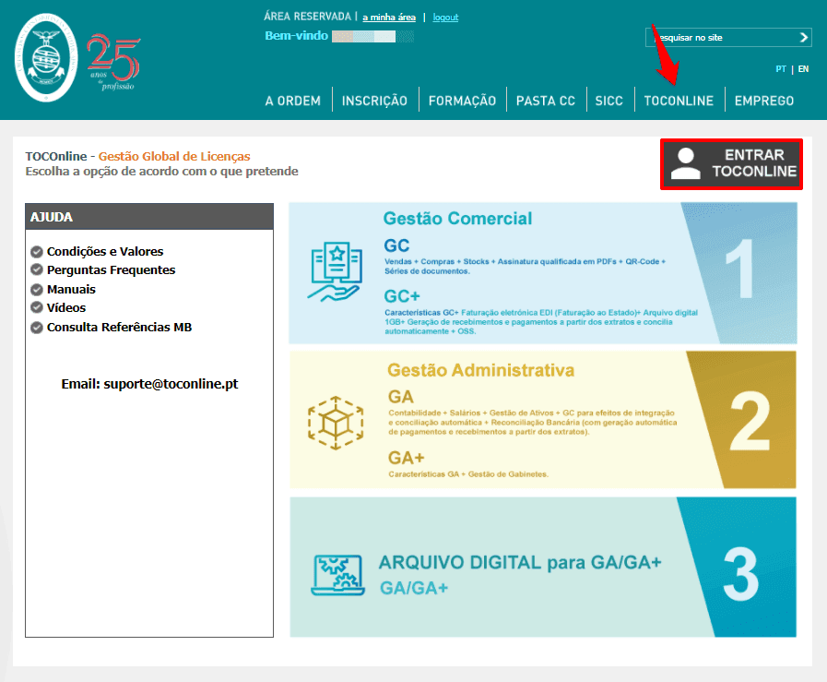This screenshot has height=682, width=827.
Task: Click the Arquivo Digital laptop gear icon
Action: (x=336, y=574)
